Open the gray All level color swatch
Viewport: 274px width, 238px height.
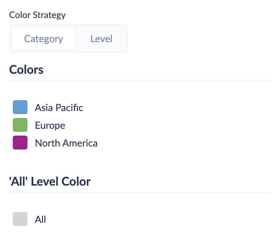tap(20, 219)
